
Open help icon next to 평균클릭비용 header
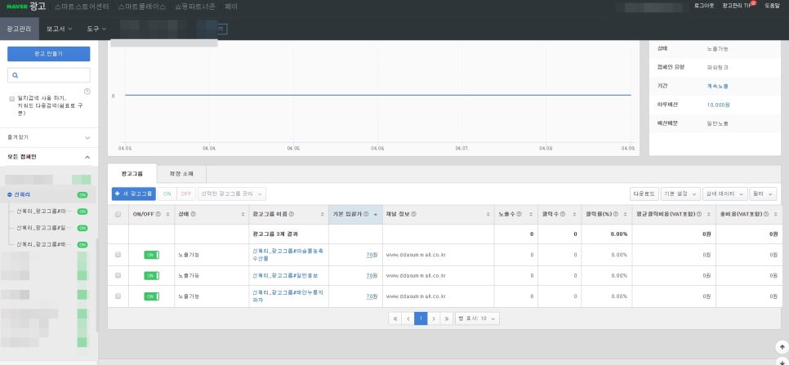(699, 214)
